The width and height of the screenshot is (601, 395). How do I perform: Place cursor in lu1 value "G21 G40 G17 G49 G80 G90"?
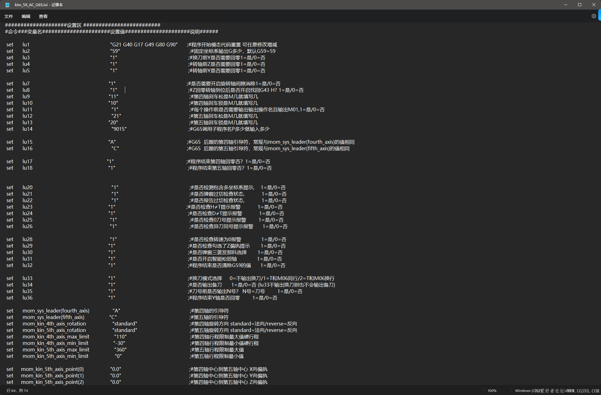(x=144, y=45)
